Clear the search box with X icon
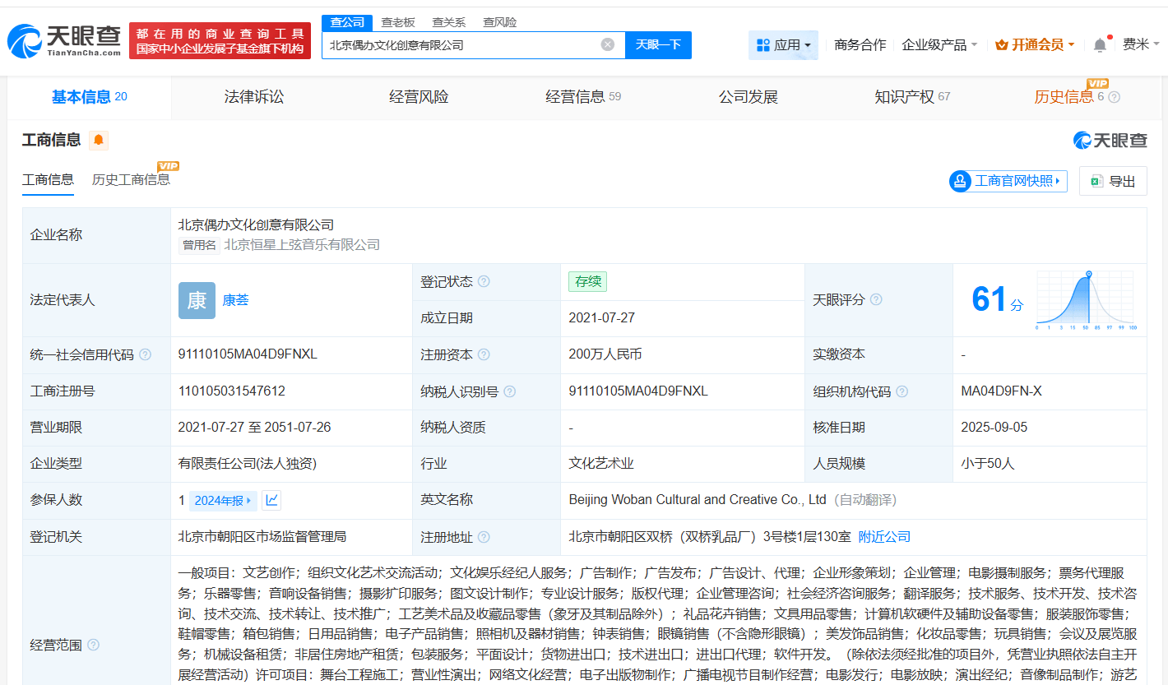The height and width of the screenshot is (685, 1168). (608, 44)
